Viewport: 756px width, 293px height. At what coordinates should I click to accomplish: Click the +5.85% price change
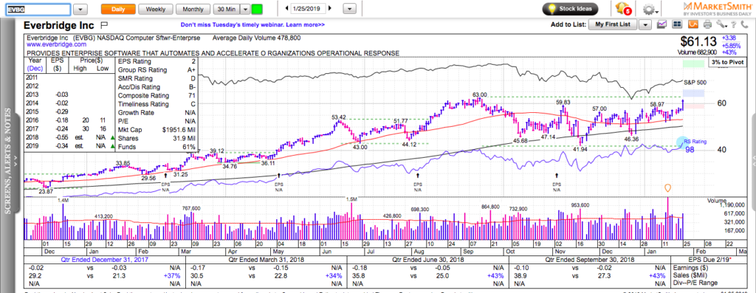pos(730,45)
